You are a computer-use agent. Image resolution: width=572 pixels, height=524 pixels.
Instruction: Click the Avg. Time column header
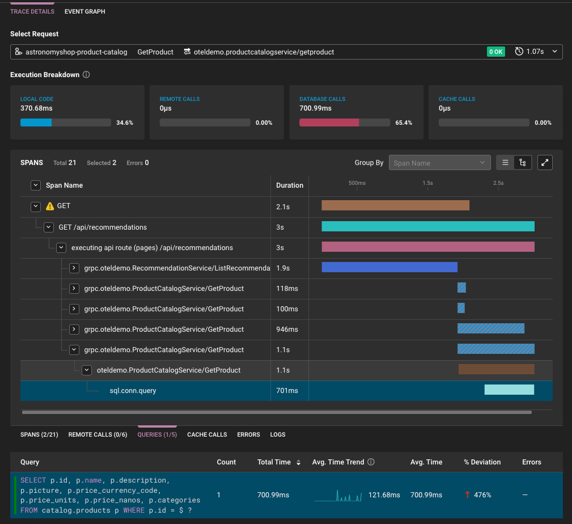pos(426,462)
